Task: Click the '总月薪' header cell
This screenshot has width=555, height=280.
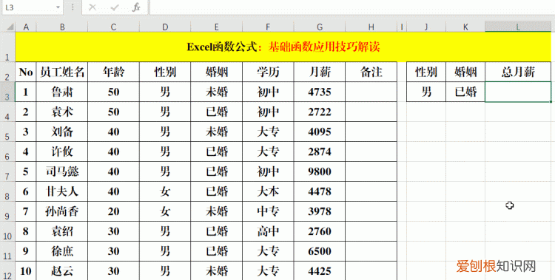Action: tap(518, 72)
